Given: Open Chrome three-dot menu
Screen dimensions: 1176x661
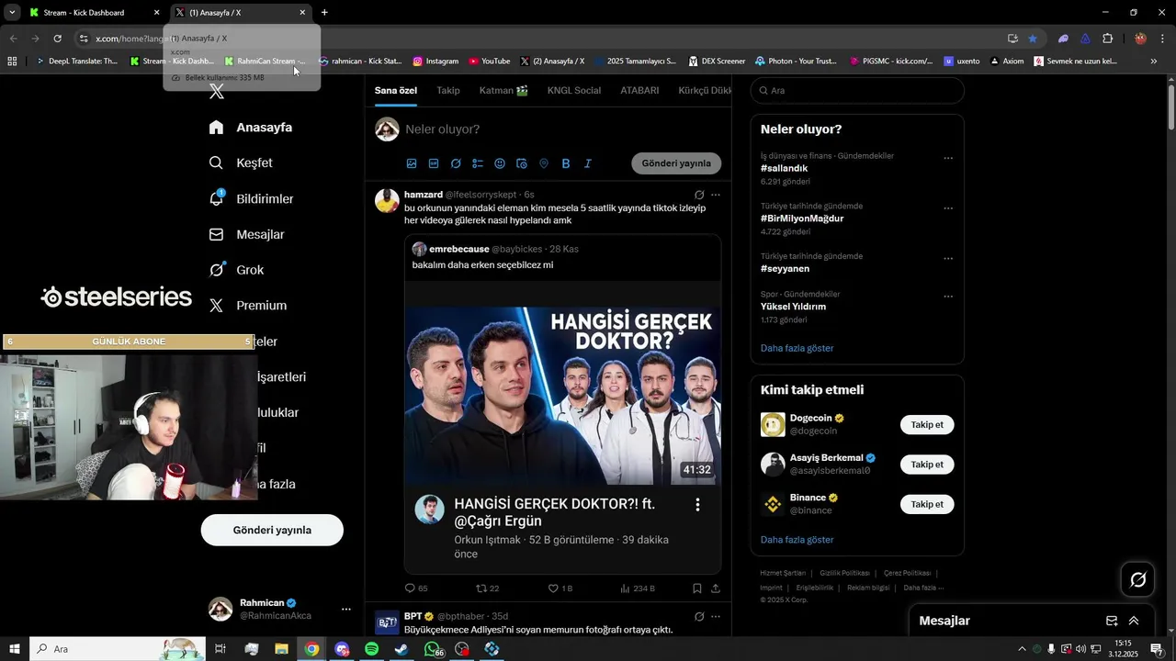Looking at the screenshot, I should [x=1162, y=39].
